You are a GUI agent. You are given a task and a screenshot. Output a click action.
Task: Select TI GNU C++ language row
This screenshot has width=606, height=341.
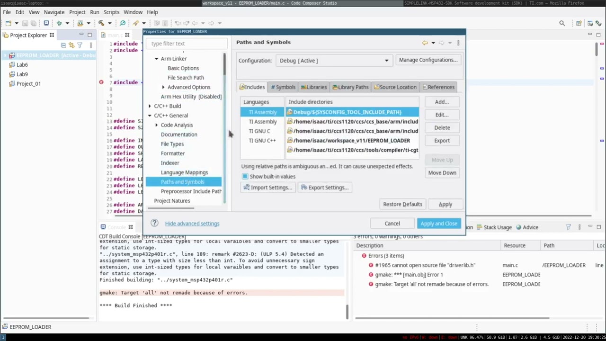point(262,141)
